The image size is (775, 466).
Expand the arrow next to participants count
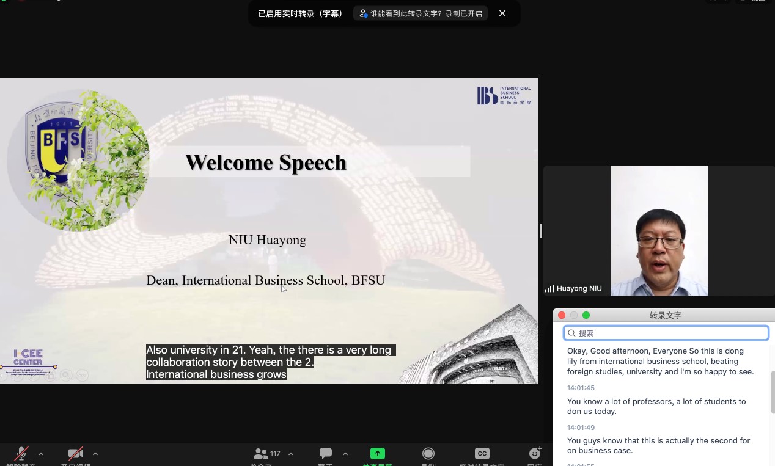point(291,454)
